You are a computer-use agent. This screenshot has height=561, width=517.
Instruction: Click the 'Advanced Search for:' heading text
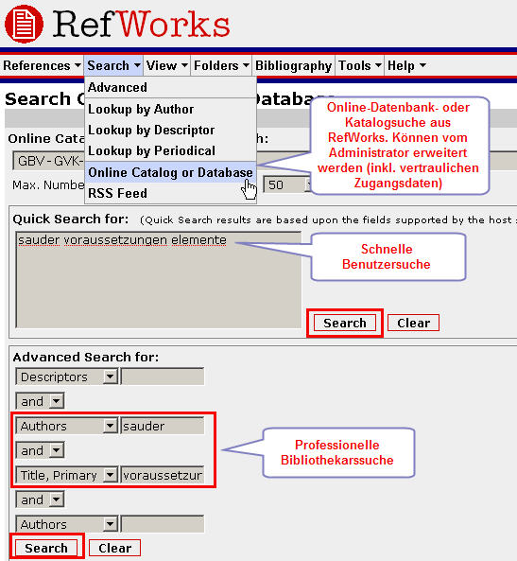pos(86,357)
